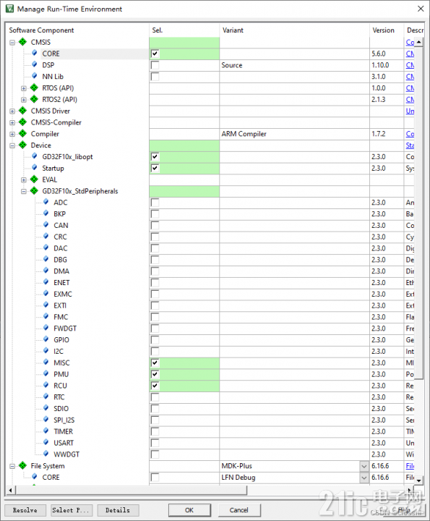Collapse the Device tree node
The width and height of the screenshot is (430, 521).
[12, 145]
